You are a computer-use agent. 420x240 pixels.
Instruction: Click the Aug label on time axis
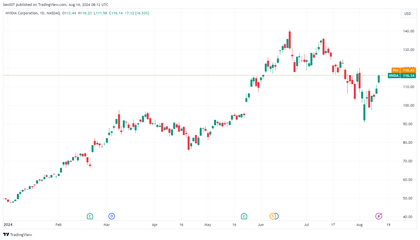point(359,225)
